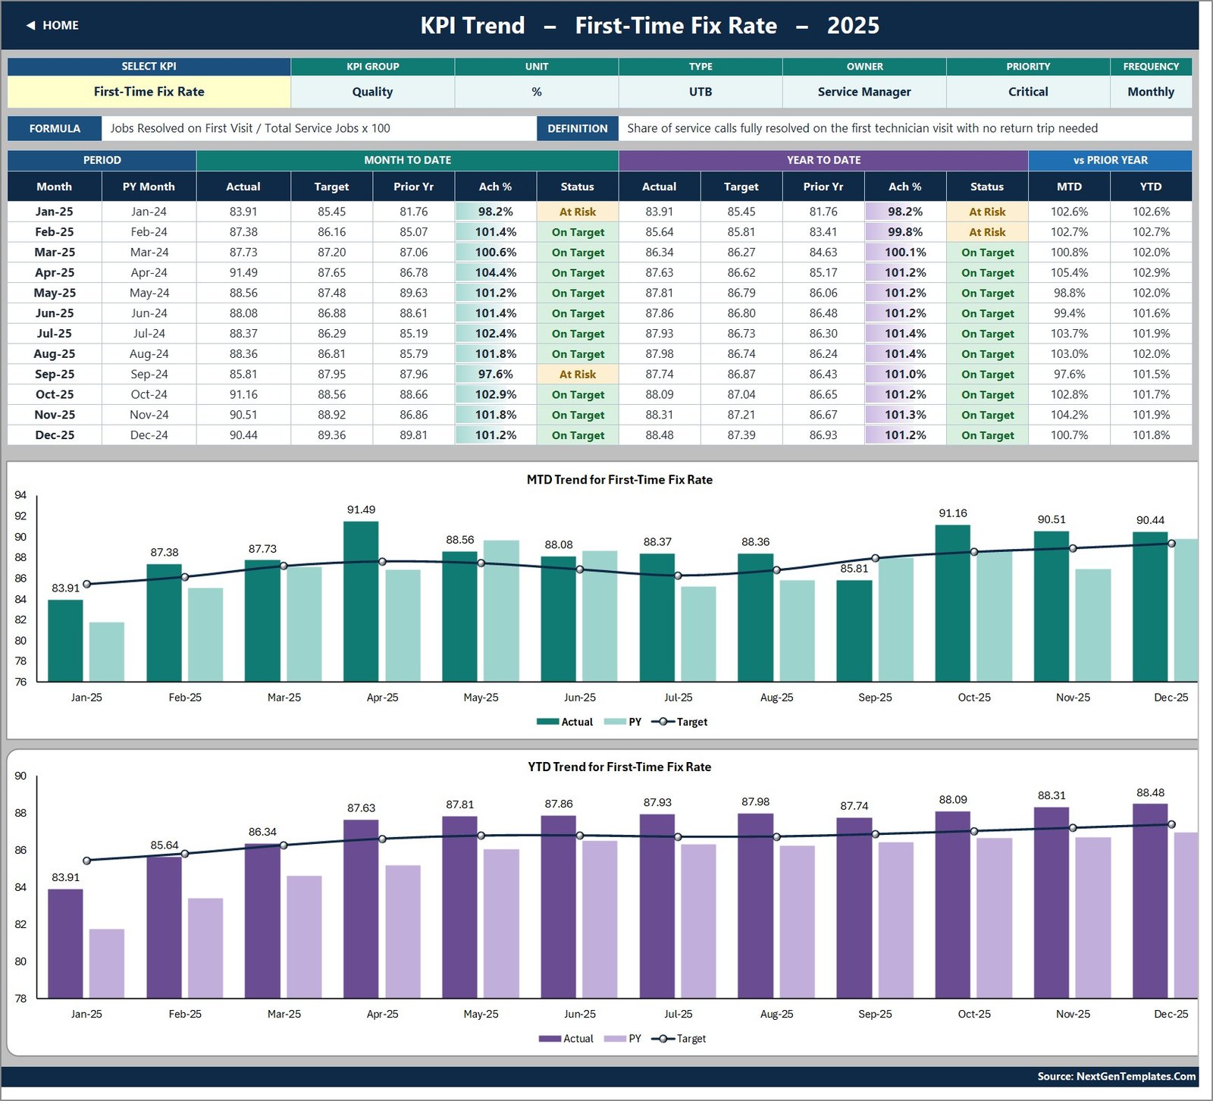Click the Dec-25 MTD target value 89.36
The width and height of the screenshot is (1213, 1101).
(x=331, y=435)
